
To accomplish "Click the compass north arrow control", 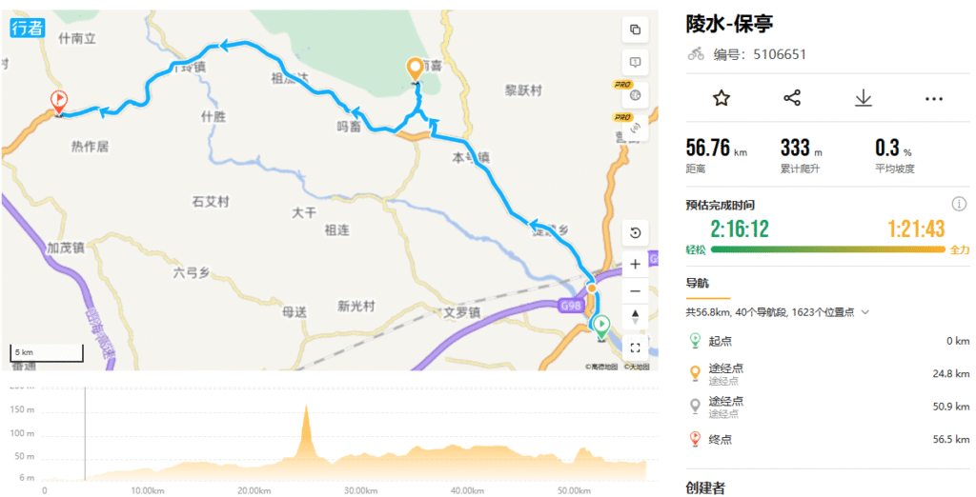I will (x=635, y=317).
